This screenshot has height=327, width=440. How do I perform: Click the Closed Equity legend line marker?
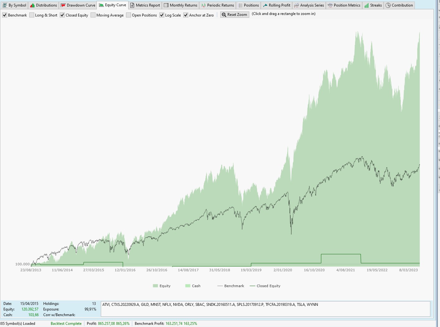point(252,286)
